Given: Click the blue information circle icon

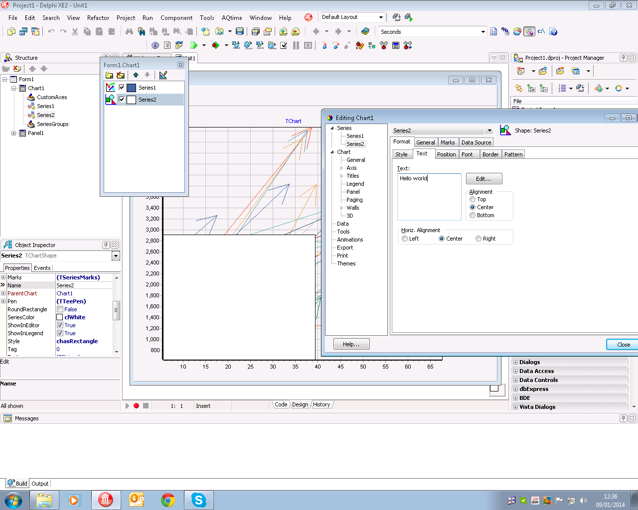Looking at the screenshot, I should tap(155, 45).
